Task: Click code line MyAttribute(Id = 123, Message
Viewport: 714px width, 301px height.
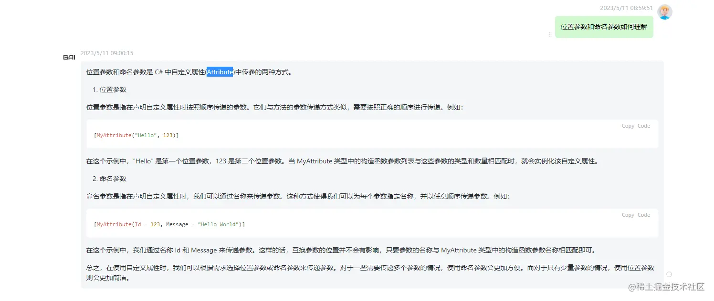Action: point(169,224)
